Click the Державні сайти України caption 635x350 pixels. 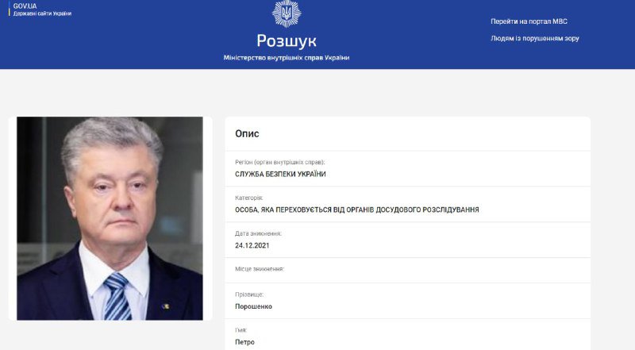(43, 13)
